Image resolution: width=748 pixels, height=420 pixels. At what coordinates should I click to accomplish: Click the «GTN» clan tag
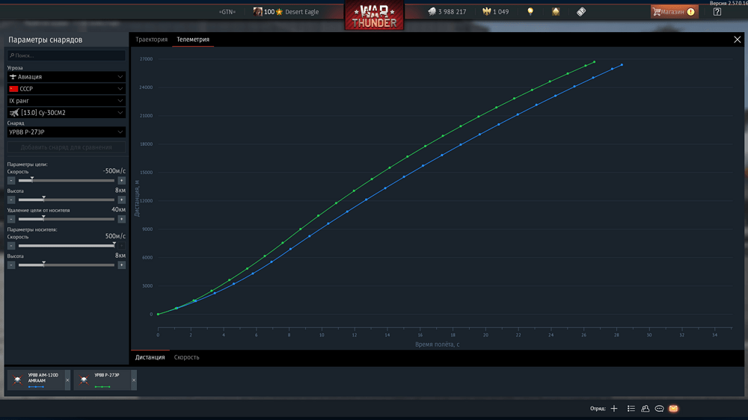(x=227, y=12)
